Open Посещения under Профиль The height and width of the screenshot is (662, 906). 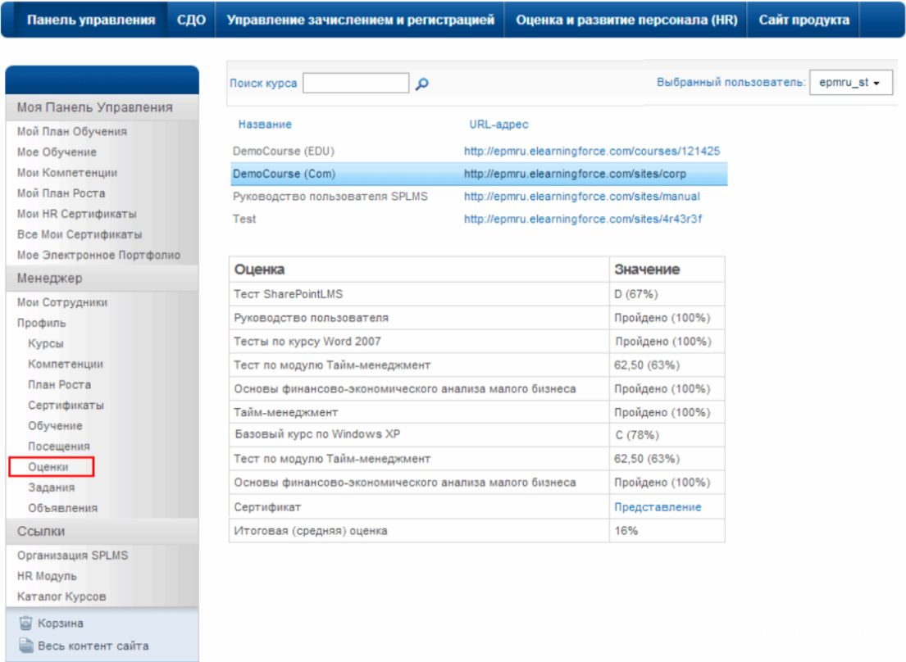coord(59,447)
